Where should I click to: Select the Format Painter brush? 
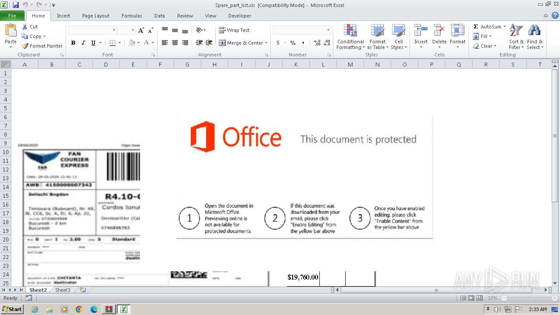click(25, 46)
